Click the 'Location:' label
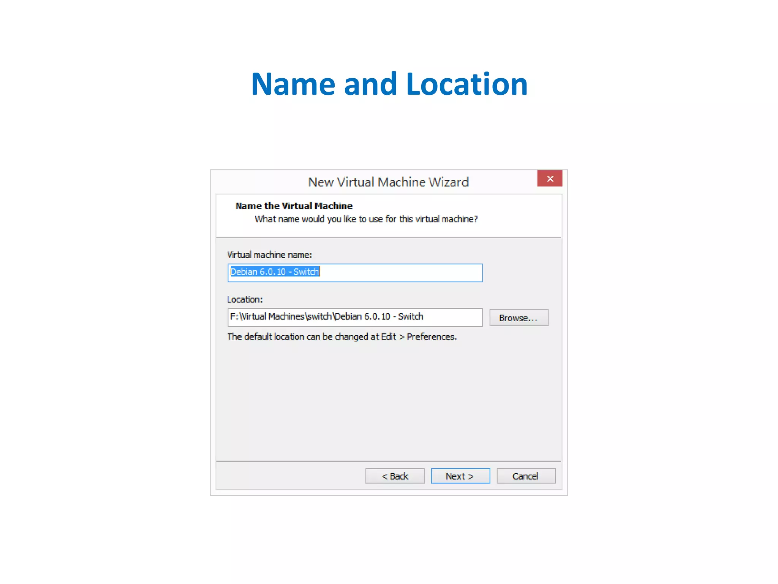The height and width of the screenshot is (584, 778). [245, 300]
